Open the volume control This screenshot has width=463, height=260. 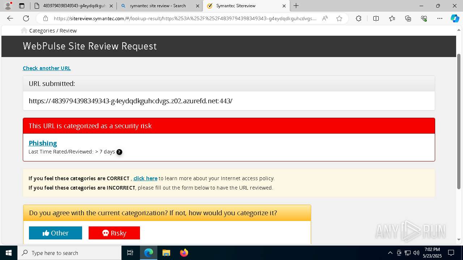click(x=416, y=253)
